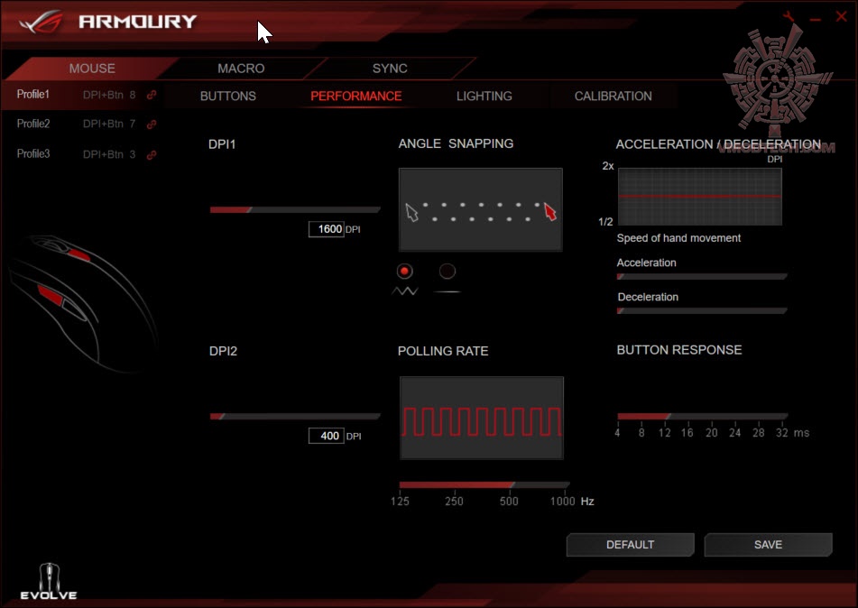Click 'DPI+Btn 7' text in Profile2 row
This screenshot has width=858, height=608.
(109, 124)
